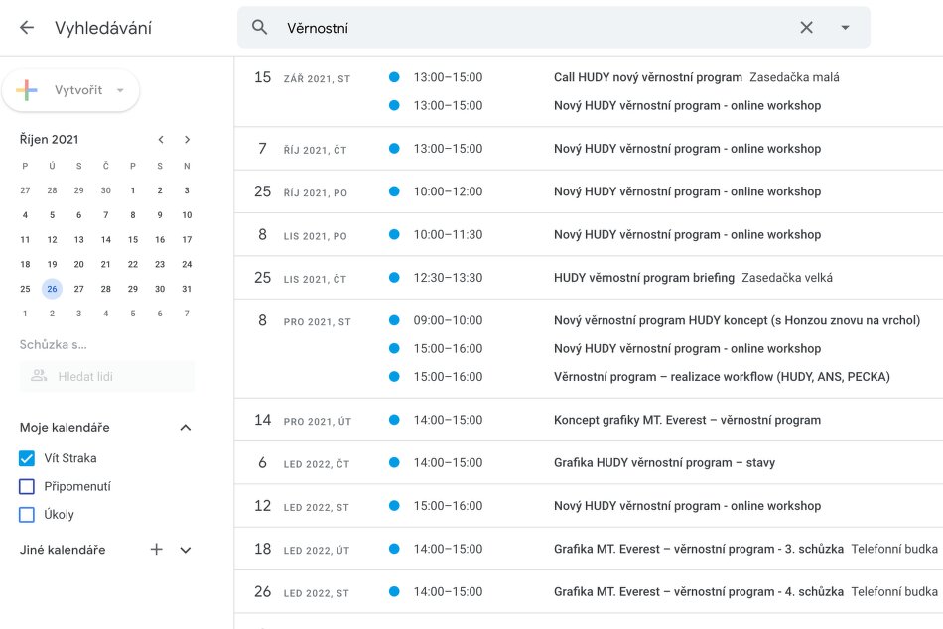The height and width of the screenshot is (629, 943).
Task: Click the search magnifier icon
Action: (x=259, y=27)
